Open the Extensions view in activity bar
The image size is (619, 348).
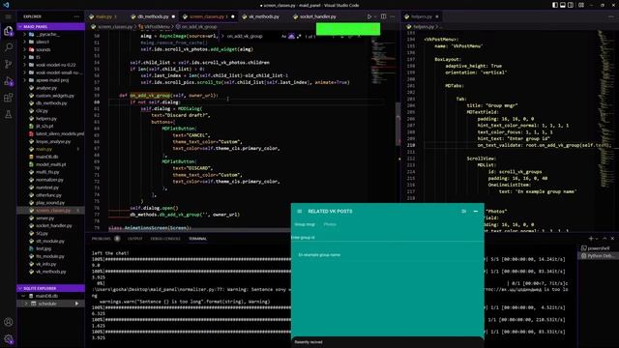point(9,98)
